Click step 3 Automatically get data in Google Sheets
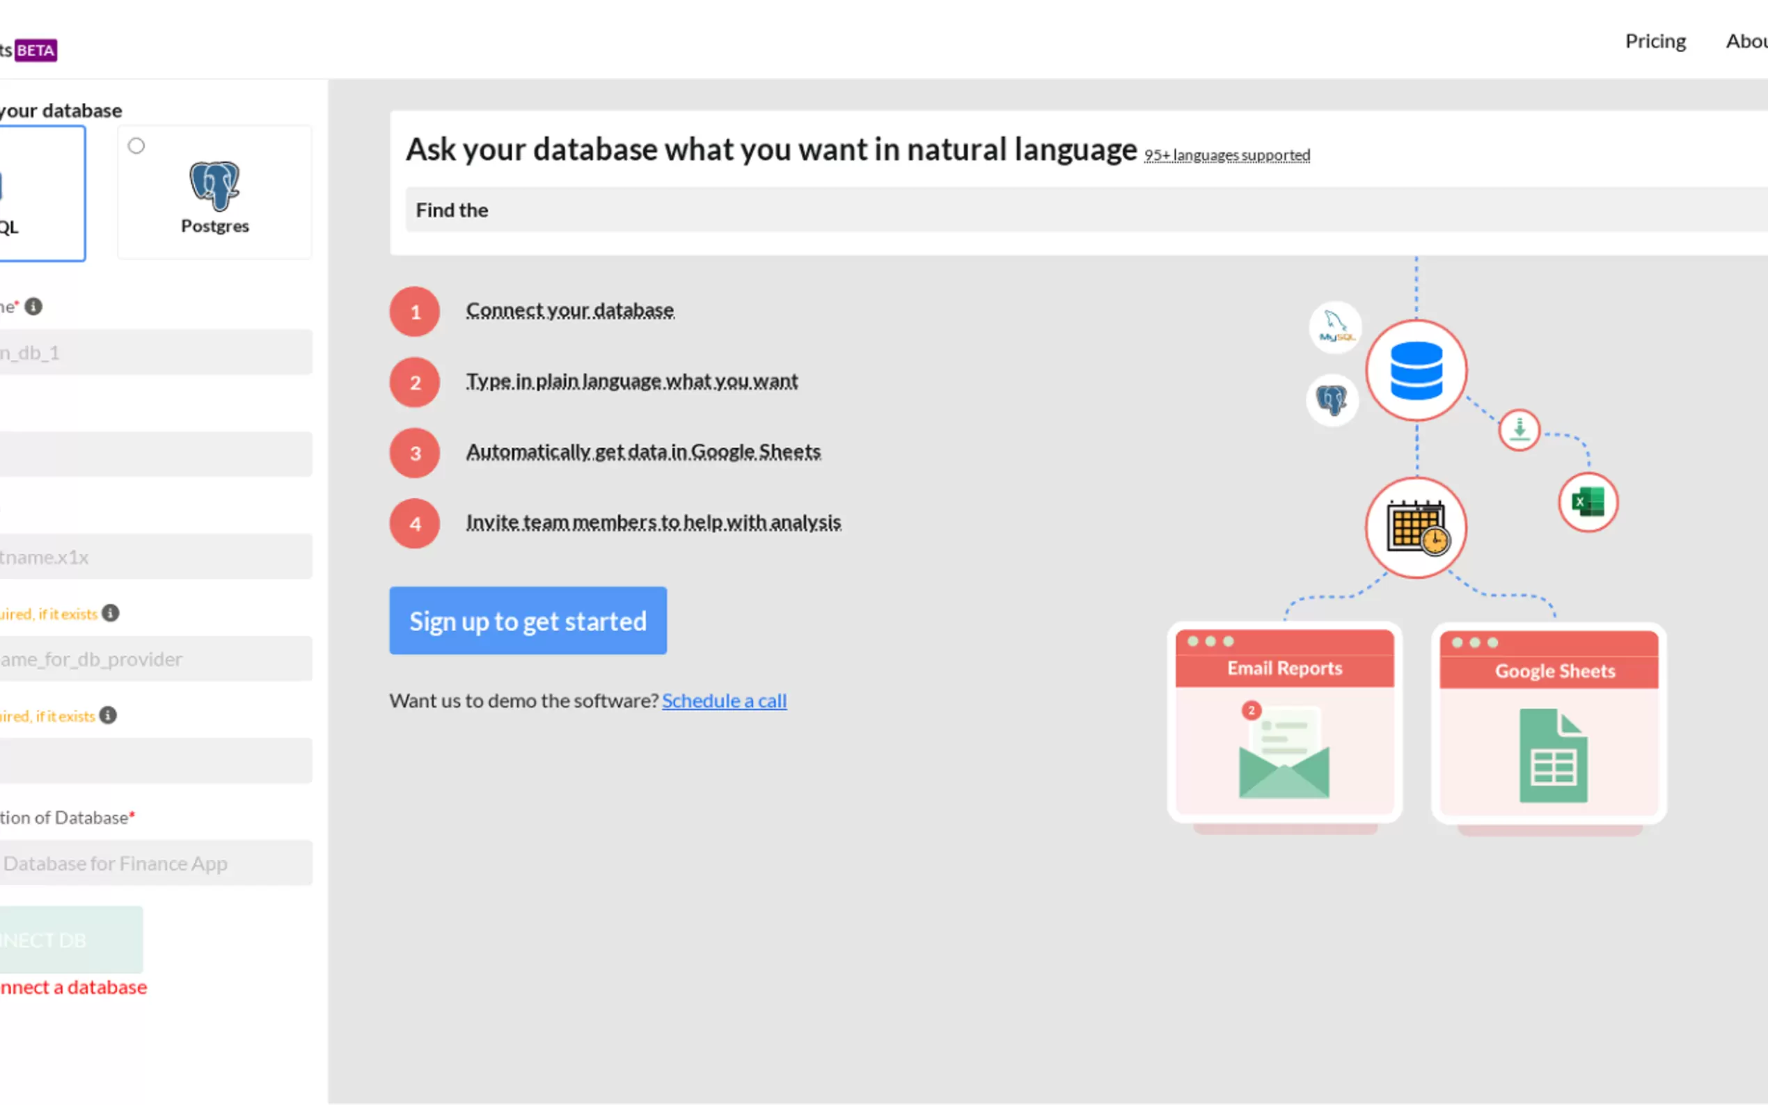1768x1105 pixels. [x=642, y=452]
